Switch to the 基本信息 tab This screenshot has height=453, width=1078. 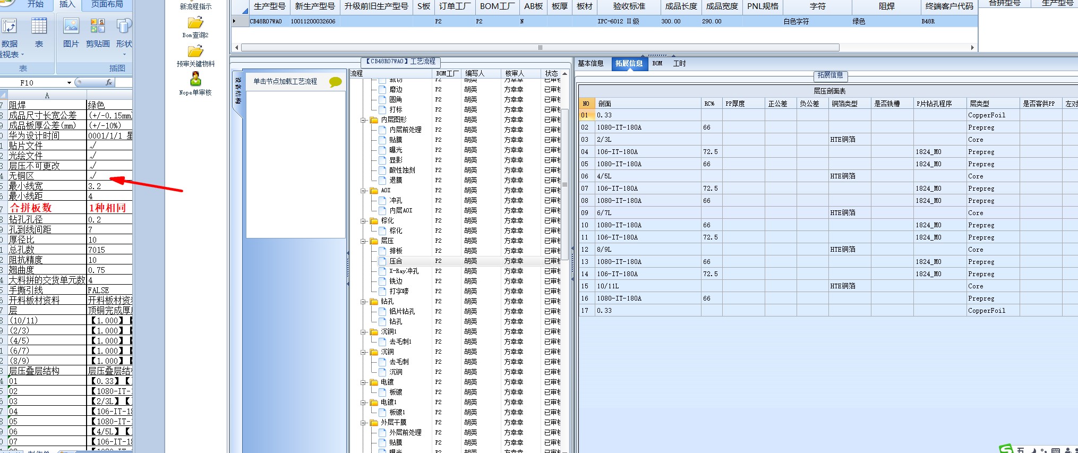(x=591, y=64)
